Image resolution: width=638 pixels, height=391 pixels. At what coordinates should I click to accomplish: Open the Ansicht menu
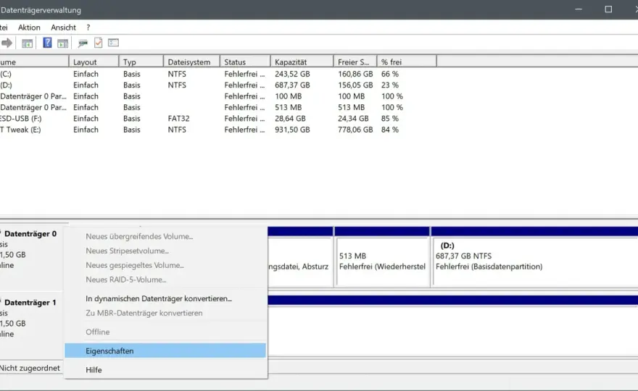[x=63, y=28]
